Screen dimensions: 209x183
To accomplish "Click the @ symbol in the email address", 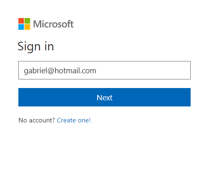I will (51, 71).
